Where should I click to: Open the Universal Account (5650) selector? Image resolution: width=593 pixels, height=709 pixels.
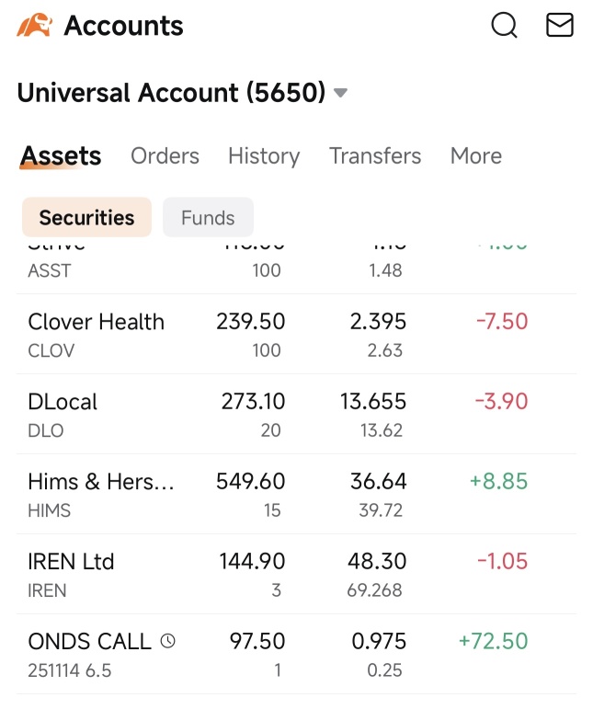182,92
